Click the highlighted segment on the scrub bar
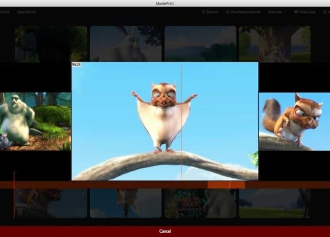The width and height of the screenshot is (330, 237). [226, 185]
